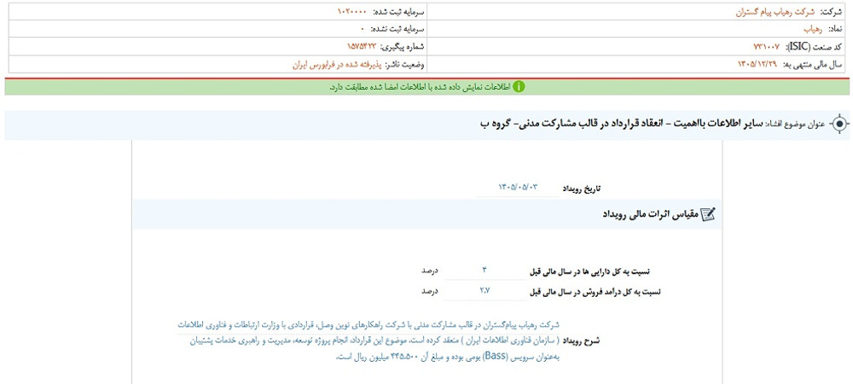853x384 pixels.
Task: Click the وضعیت ناشر label
Action: [405, 64]
